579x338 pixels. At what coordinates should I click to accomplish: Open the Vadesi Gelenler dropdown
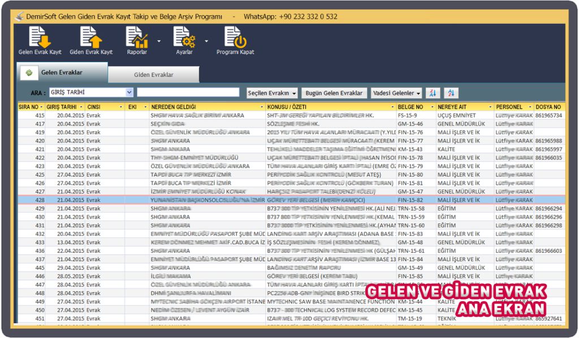pyautogui.click(x=397, y=92)
